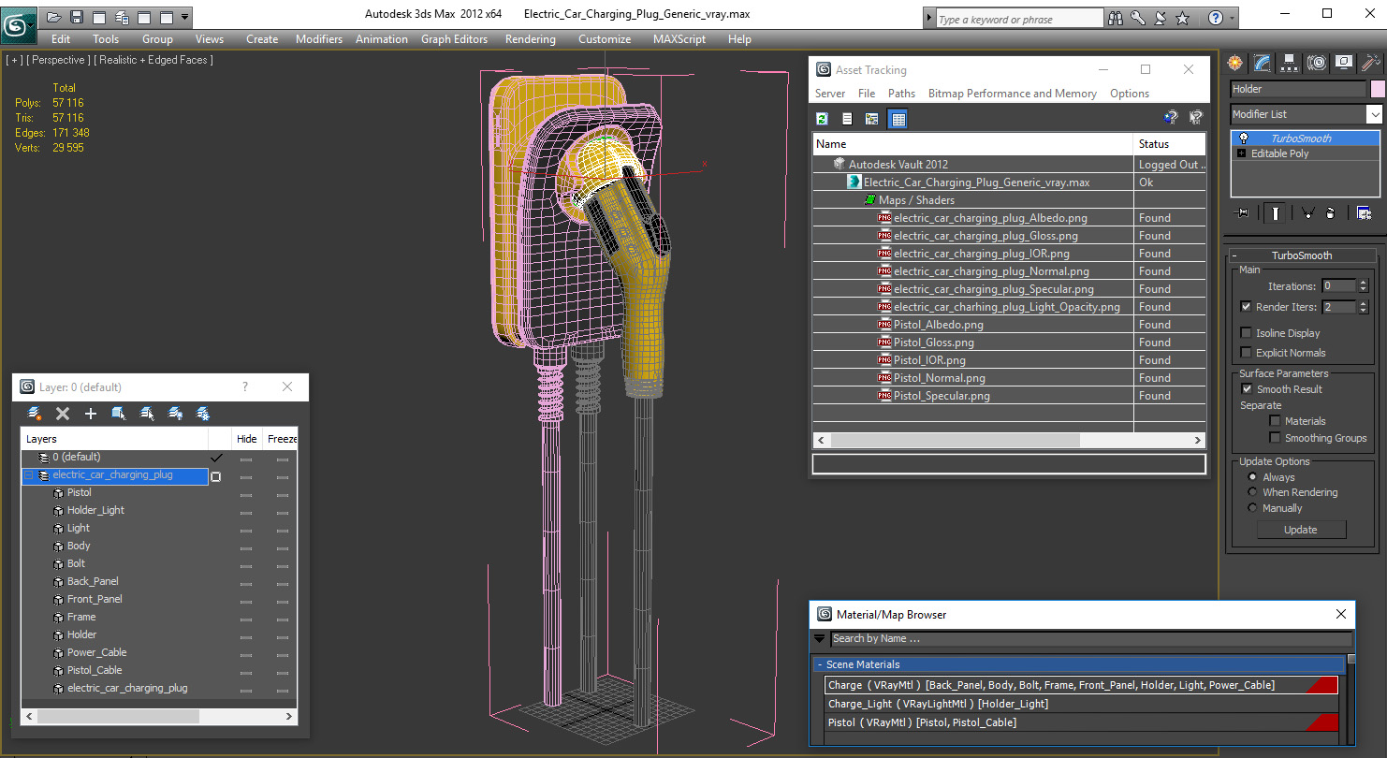Open Modify command panel tab
The height and width of the screenshot is (758, 1387).
point(1263,63)
